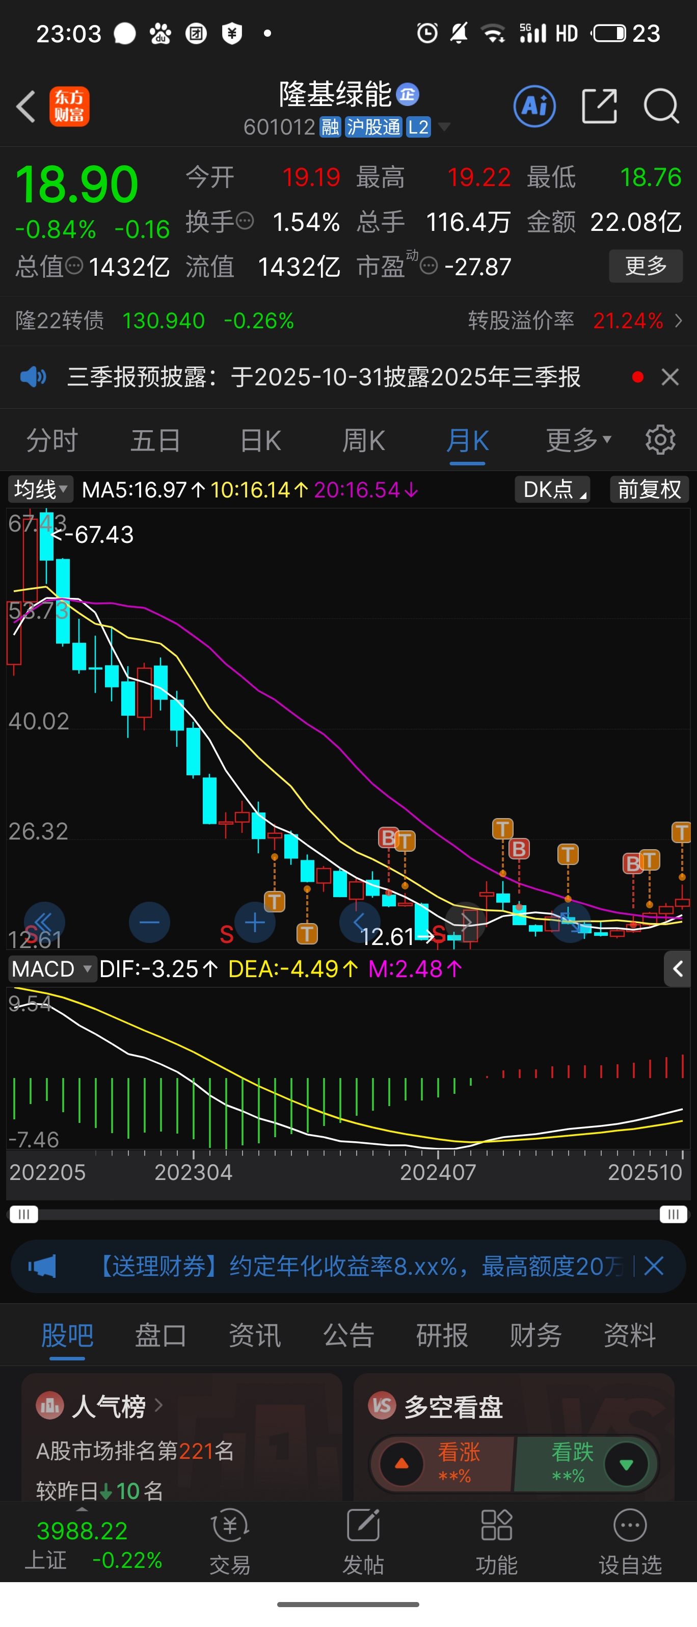
Task: Tap the 上证 index ticker
Action: pos(93,1545)
